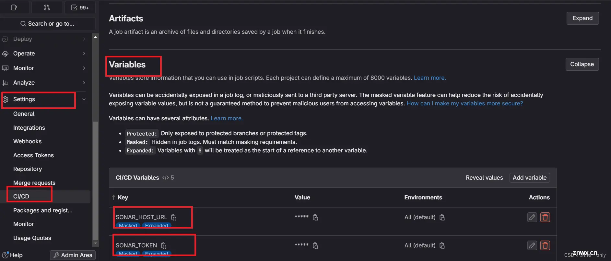Copy the SONAR_HOST_URL masked value
Image resolution: width=611 pixels, height=261 pixels.
(315, 217)
